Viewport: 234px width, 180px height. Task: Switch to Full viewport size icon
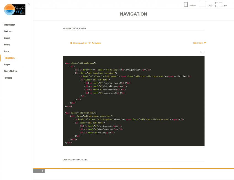click(219, 4)
